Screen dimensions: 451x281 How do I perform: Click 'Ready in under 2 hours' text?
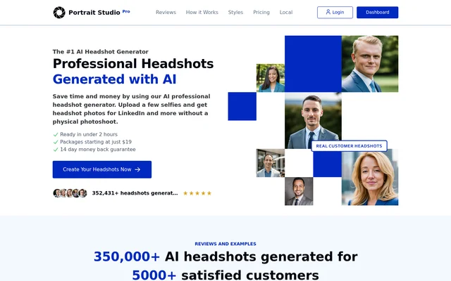(x=89, y=134)
